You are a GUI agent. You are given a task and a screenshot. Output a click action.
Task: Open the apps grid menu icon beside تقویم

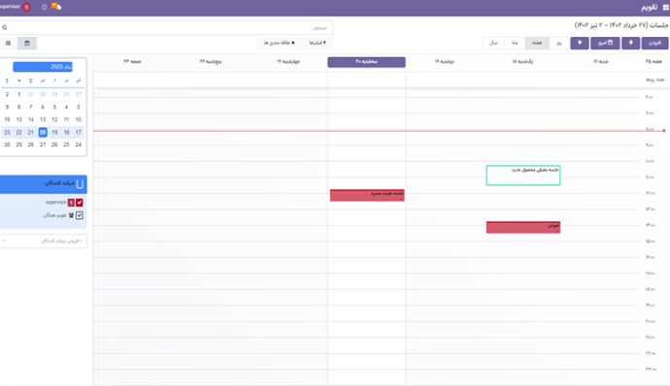pyautogui.click(x=665, y=7)
